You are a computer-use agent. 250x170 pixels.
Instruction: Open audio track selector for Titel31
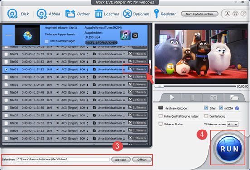(x=88, y=70)
